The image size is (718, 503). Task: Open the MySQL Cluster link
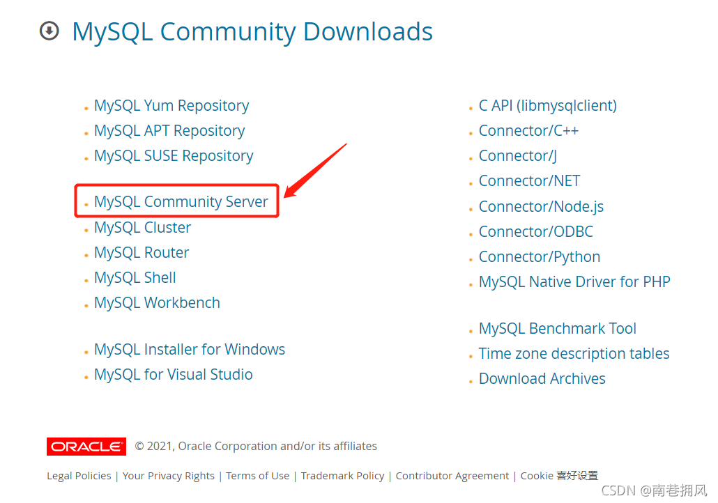[142, 228]
